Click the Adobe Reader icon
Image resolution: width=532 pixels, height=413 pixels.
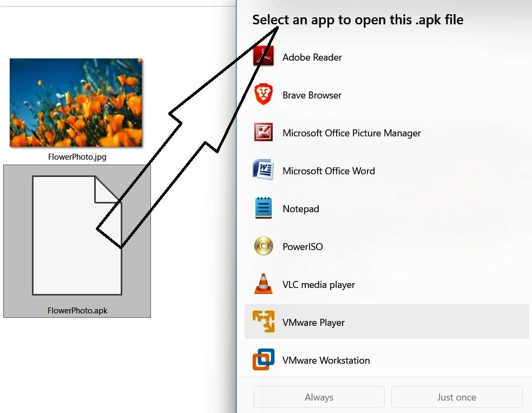tap(263, 57)
